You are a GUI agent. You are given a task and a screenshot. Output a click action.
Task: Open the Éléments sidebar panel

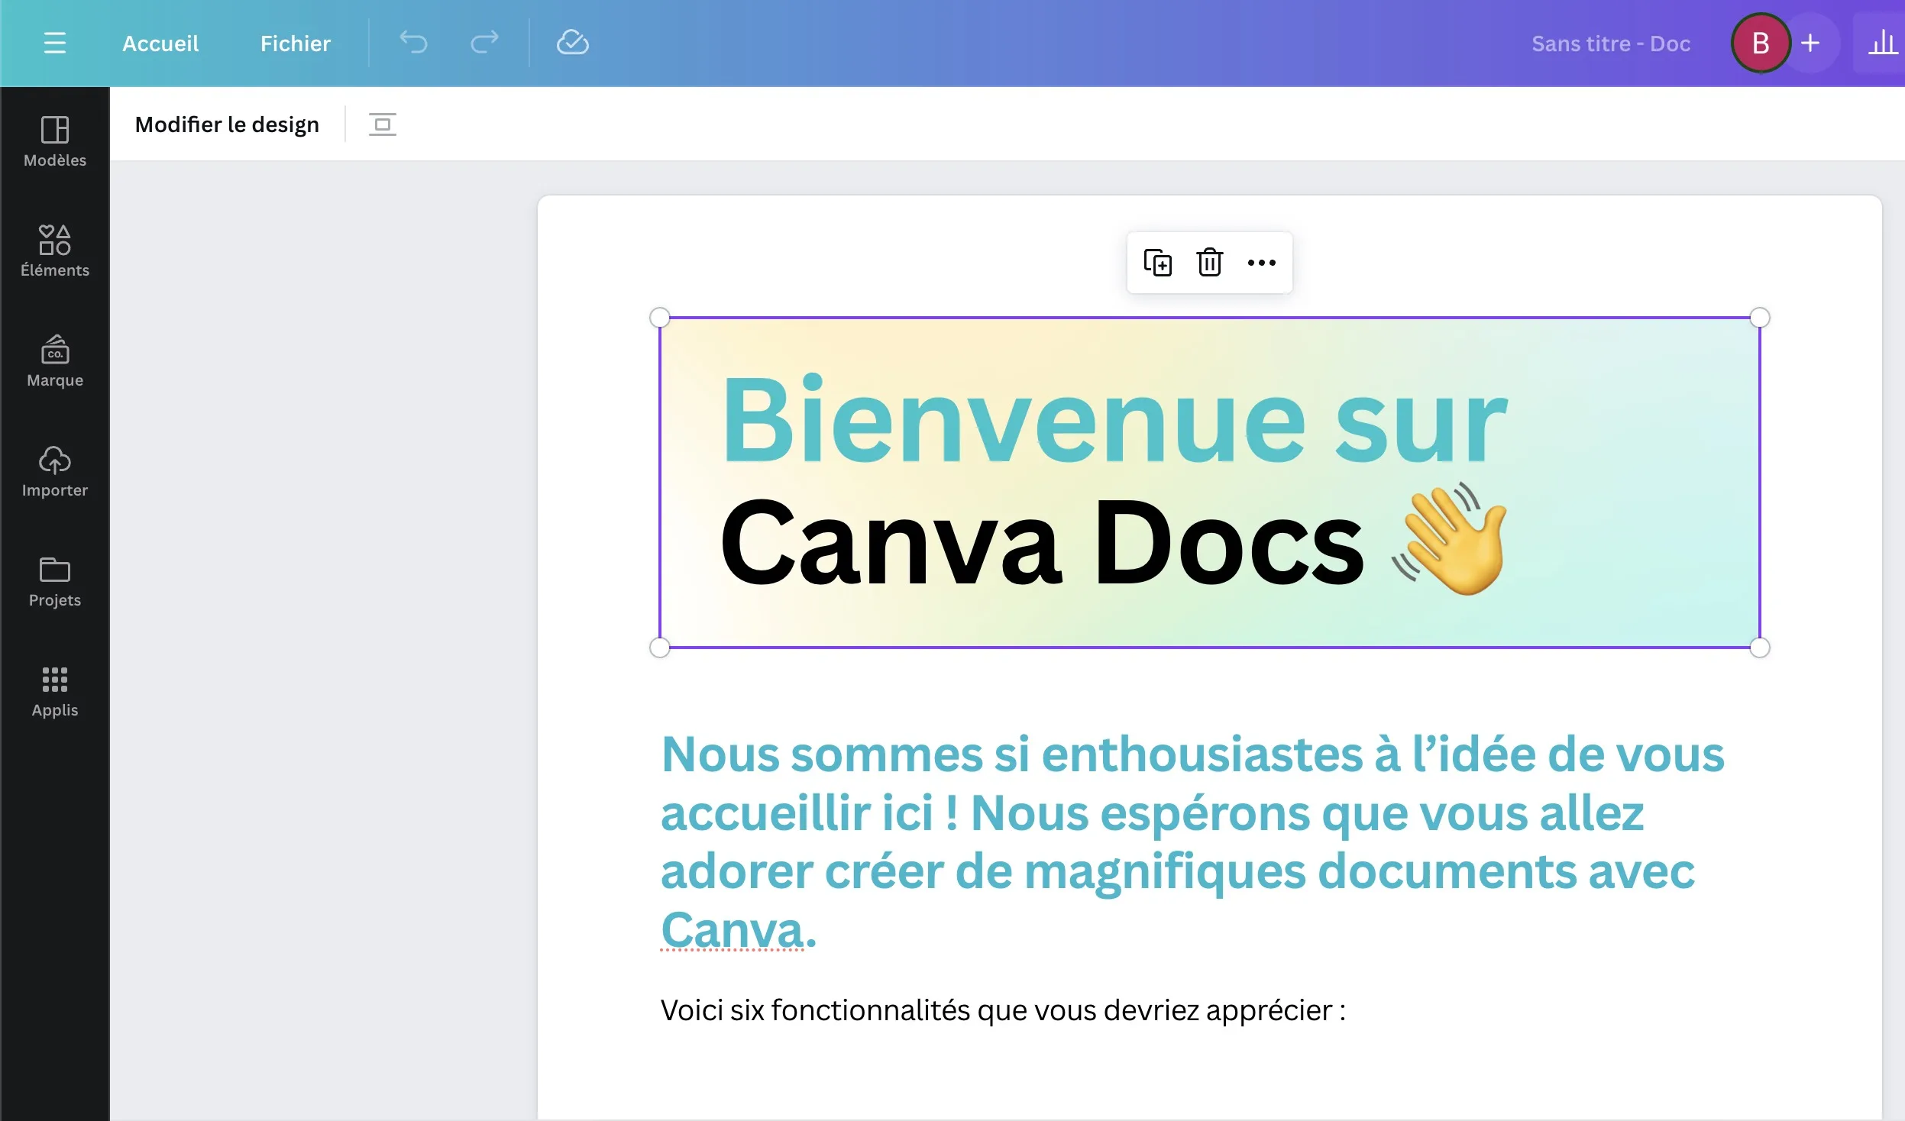(x=54, y=251)
